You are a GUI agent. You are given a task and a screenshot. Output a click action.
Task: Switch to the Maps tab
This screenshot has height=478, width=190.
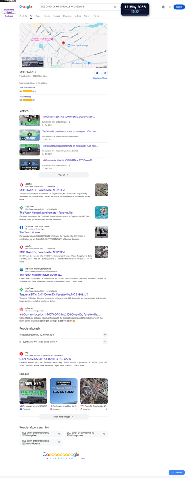[x=38, y=16]
